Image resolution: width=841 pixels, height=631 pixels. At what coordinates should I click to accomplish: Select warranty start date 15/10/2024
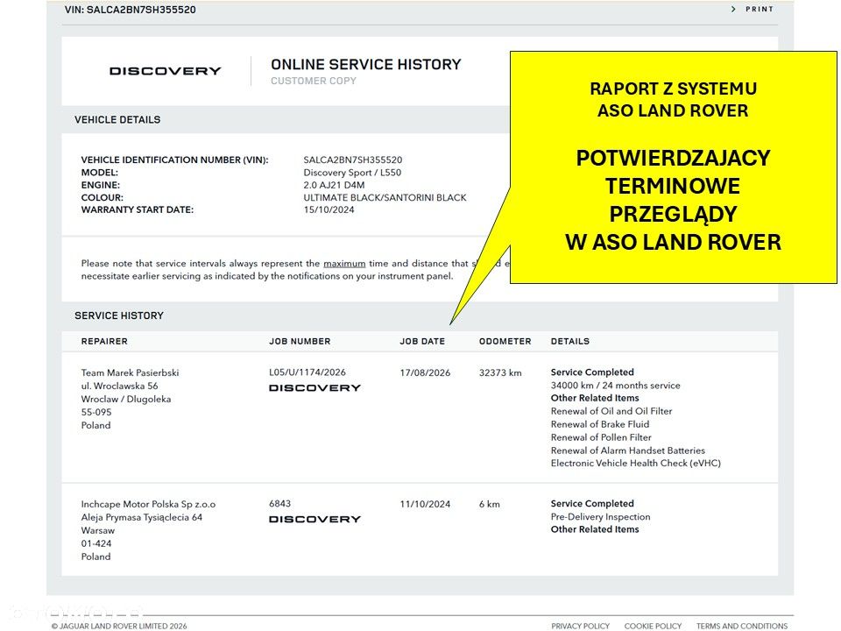pyautogui.click(x=329, y=209)
